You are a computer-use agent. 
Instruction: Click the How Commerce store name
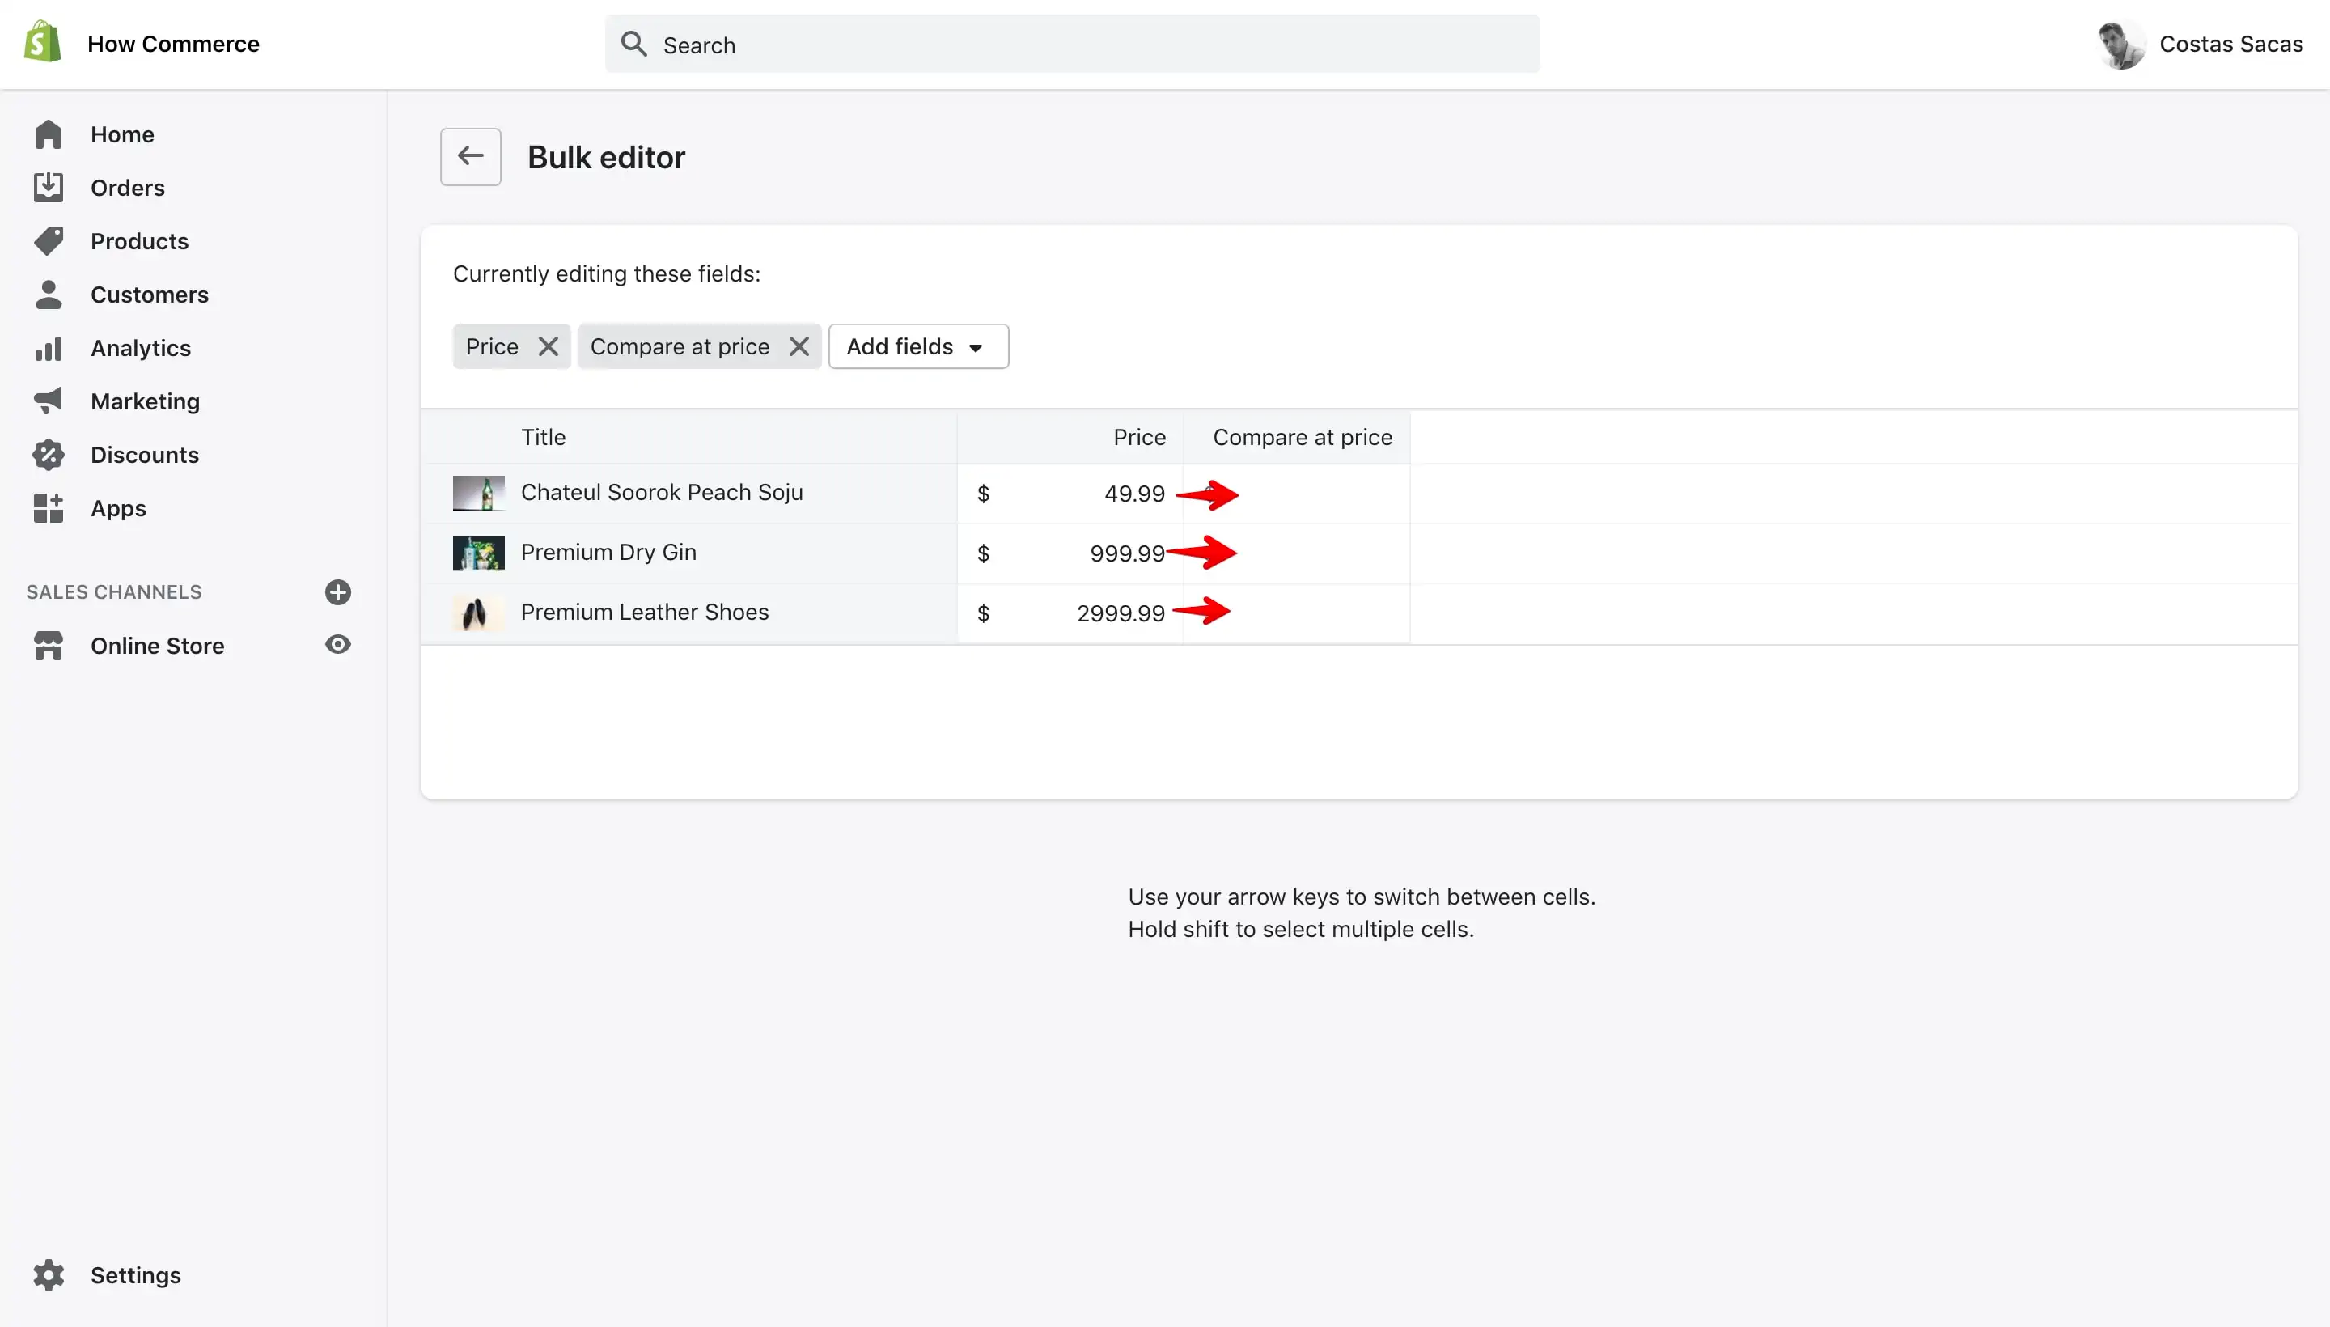pyautogui.click(x=173, y=44)
